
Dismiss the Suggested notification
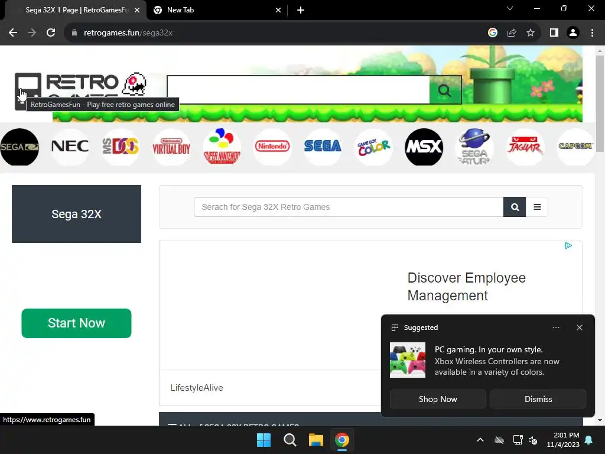(x=538, y=399)
